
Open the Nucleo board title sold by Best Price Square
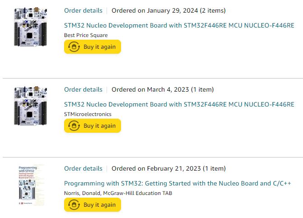pos(179,25)
